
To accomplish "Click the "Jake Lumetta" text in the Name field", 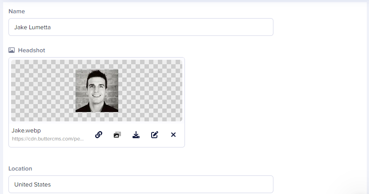I will (32, 27).
